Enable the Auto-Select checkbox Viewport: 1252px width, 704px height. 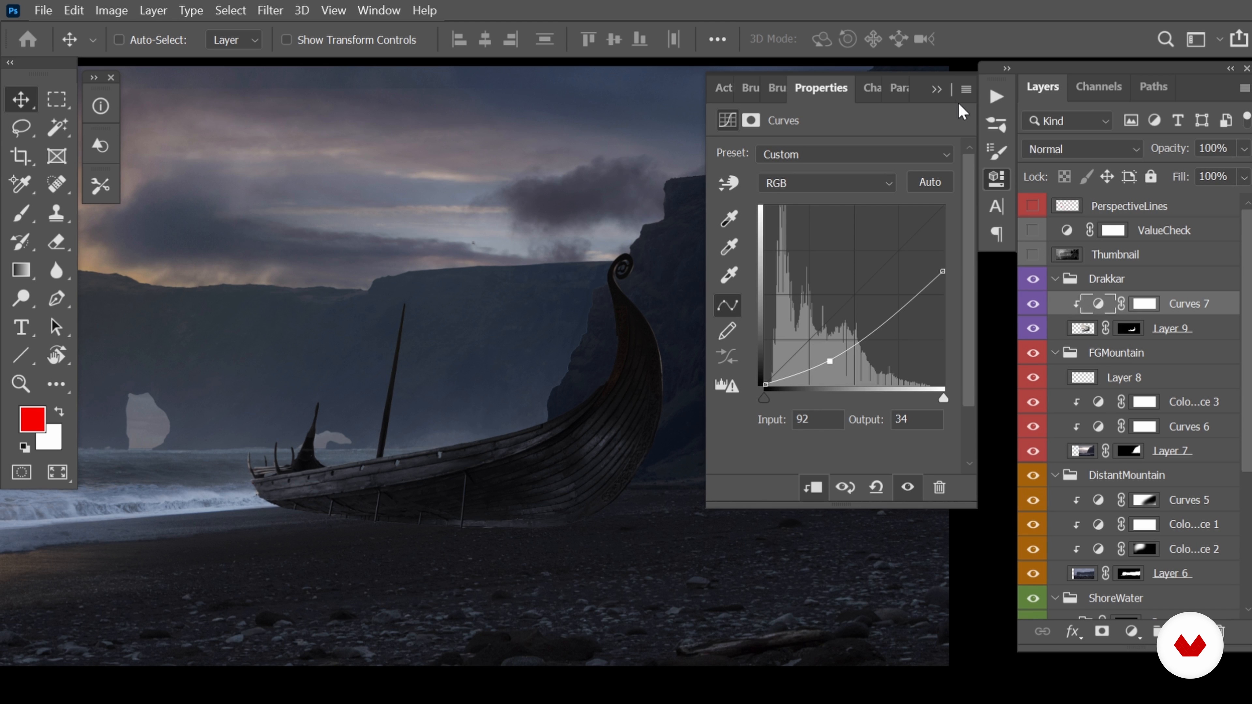tap(119, 39)
